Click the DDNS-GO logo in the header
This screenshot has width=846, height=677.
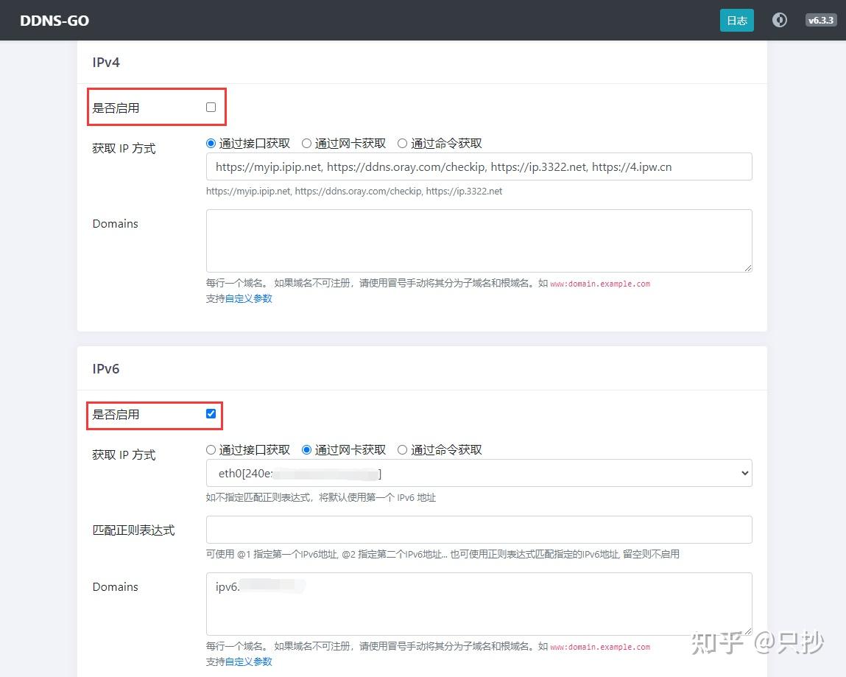[54, 21]
